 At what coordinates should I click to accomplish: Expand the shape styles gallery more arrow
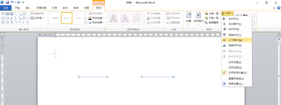tap(86, 22)
